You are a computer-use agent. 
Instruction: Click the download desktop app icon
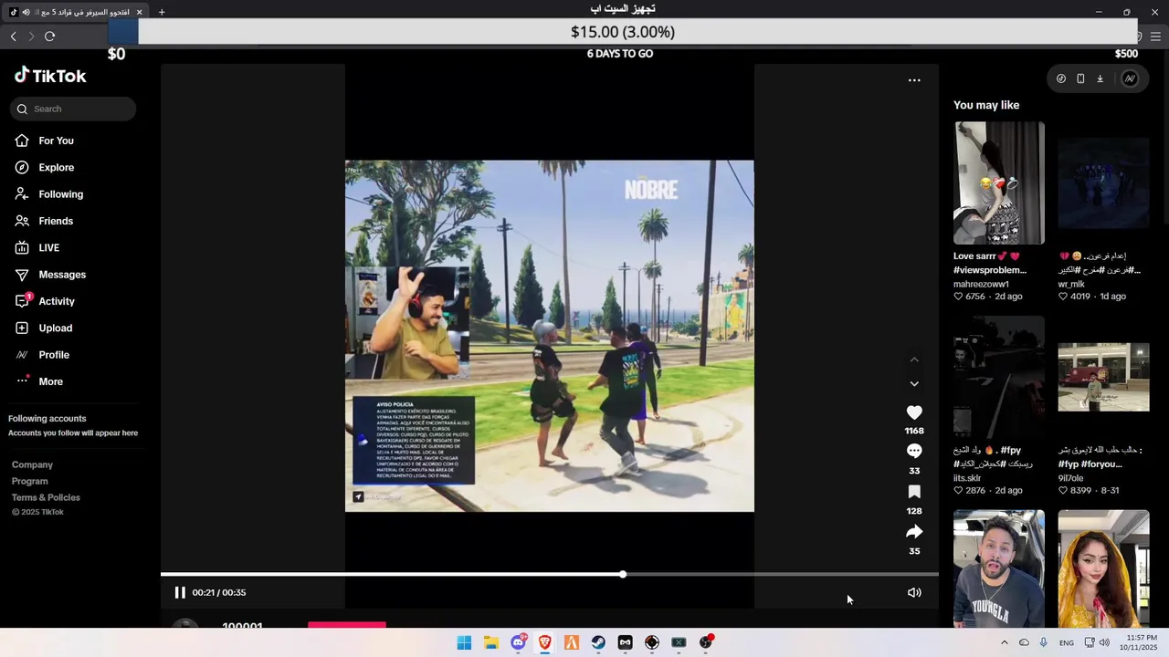click(x=1100, y=78)
